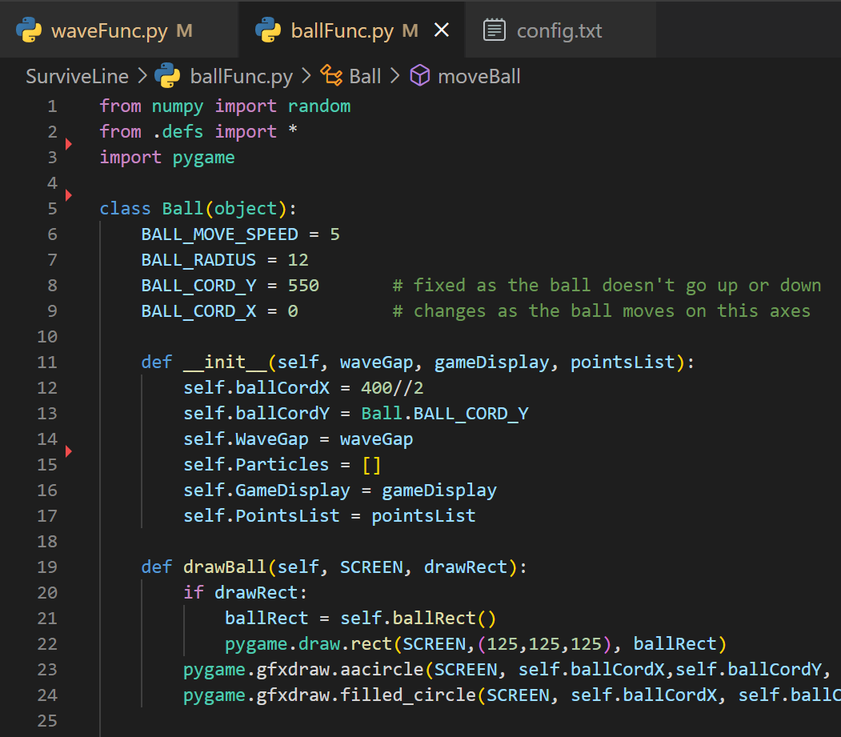
Task: Open the SurviveLine breadcrumb dropdown
Action: coord(77,75)
